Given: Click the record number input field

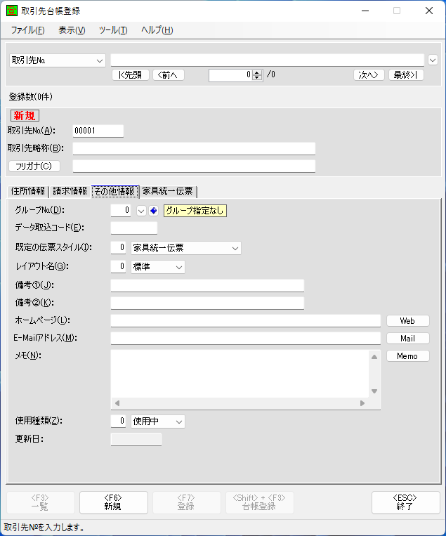Looking at the screenshot, I should (230, 75).
